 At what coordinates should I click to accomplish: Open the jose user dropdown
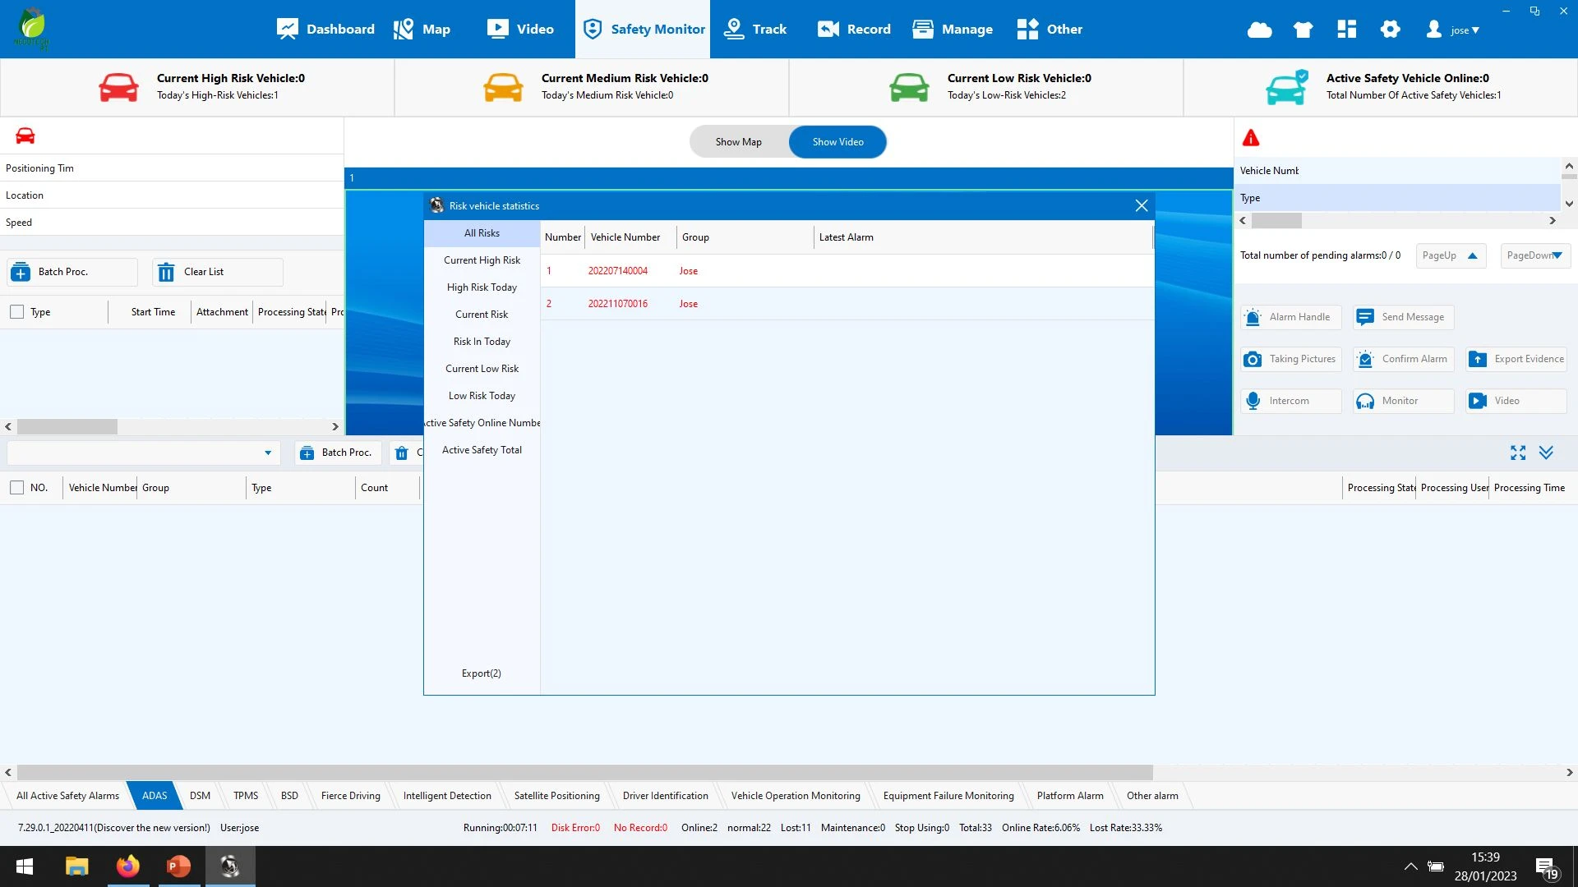[1464, 30]
